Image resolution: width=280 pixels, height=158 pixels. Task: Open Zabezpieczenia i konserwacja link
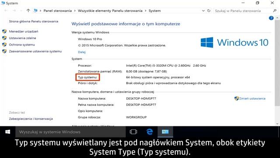31,119
